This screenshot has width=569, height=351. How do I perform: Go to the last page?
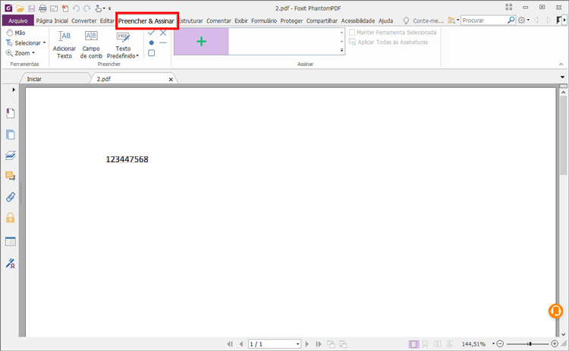pos(319,343)
